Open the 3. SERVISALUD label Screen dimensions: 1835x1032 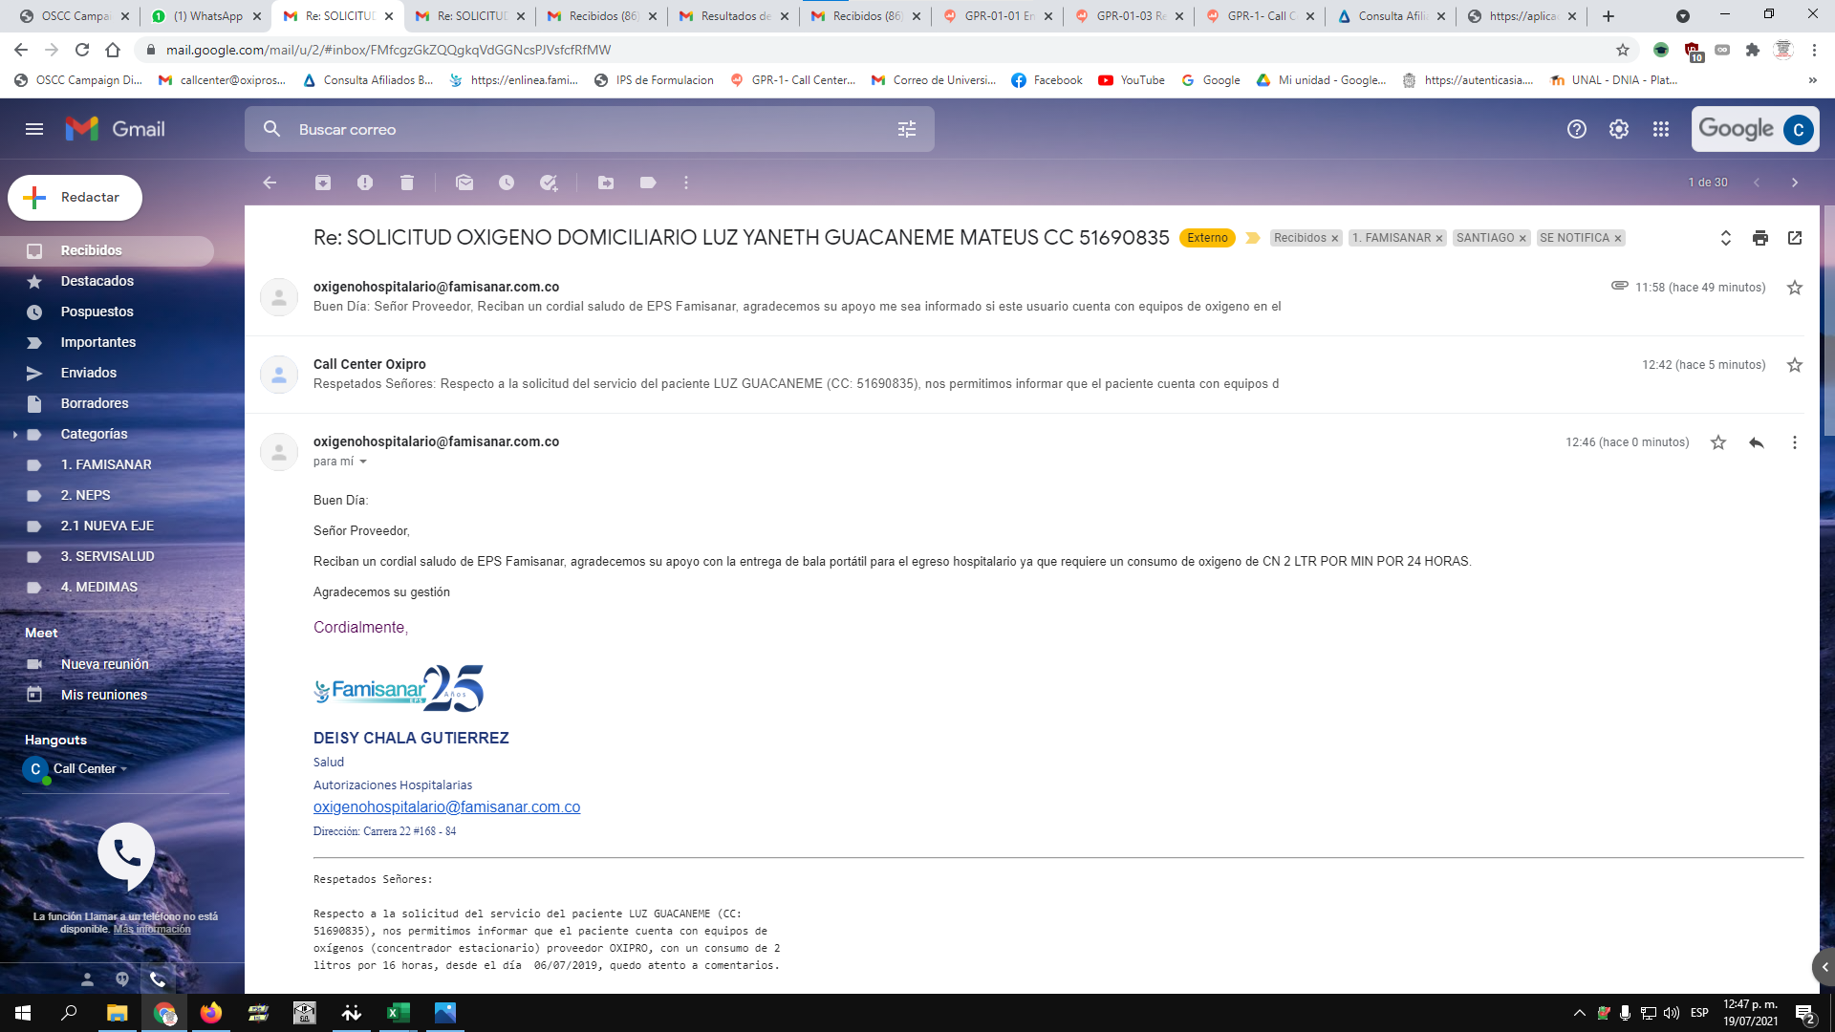[107, 556]
